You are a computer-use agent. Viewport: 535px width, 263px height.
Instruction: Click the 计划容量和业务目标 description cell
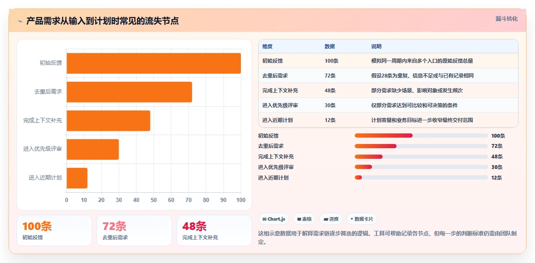(x=422, y=120)
